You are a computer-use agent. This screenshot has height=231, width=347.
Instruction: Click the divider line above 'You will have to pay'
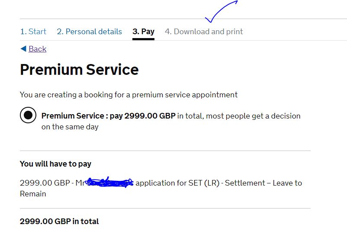pos(165,151)
